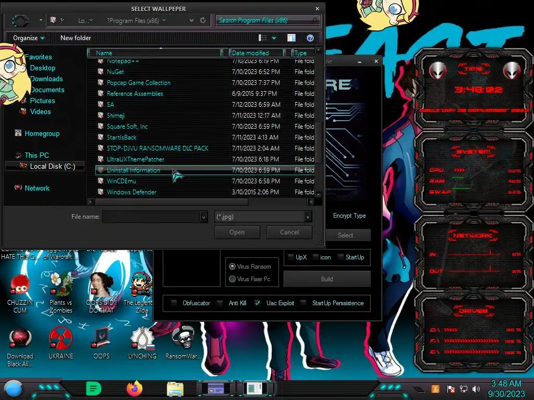The width and height of the screenshot is (534, 400).
Task: Expand the Program Files (x86) breadcrumb arrow
Action: (164, 20)
